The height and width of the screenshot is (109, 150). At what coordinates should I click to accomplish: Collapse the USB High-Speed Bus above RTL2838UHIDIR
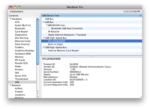[x=44, y=38]
